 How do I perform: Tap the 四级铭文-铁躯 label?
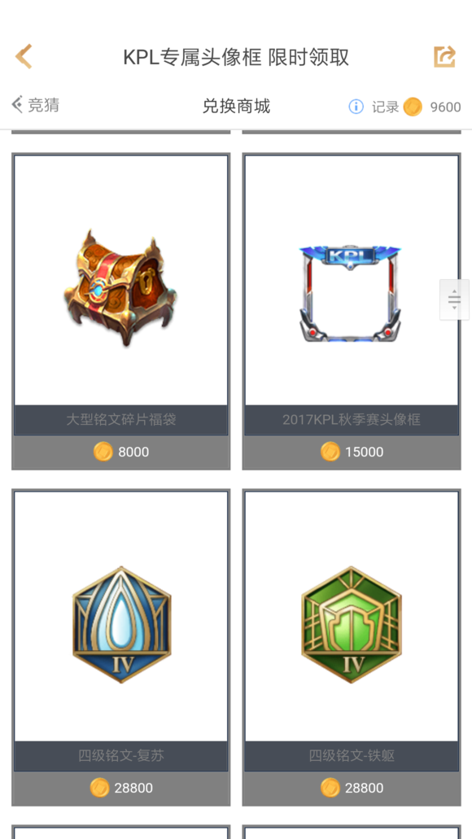pos(352,755)
